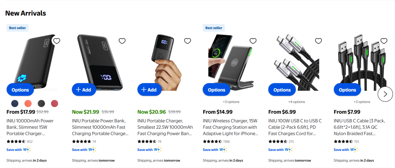This screenshot has width=395, height=168.
Task: Add the 3 Pack USB C Cable to favorites
Action: pos(384,41)
